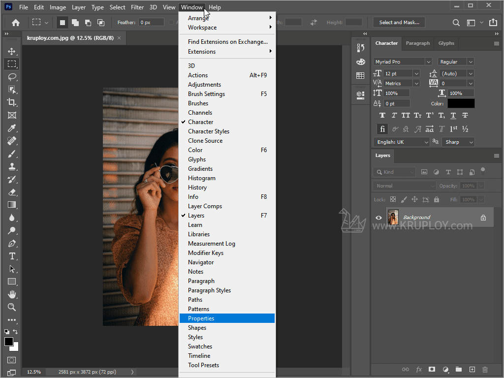Toggle Superscript text style
This screenshot has height=378, width=504.
point(429,115)
